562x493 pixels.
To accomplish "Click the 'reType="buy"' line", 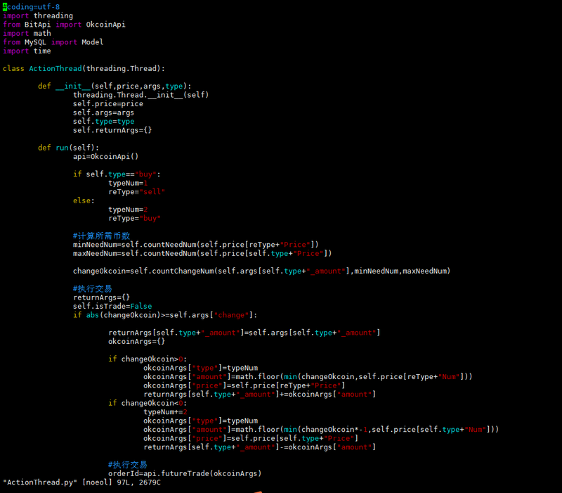I will (x=134, y=218).
